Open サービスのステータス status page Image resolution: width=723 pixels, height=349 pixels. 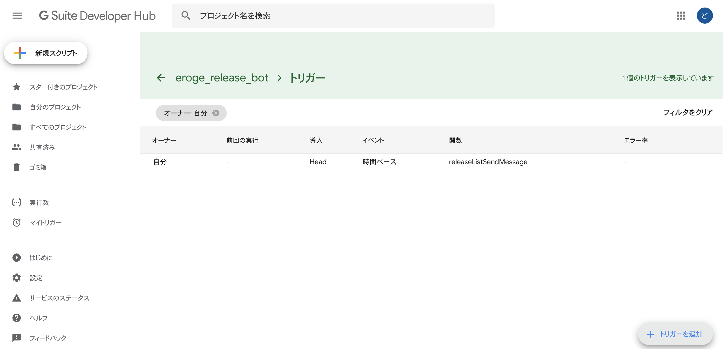point(59,298)
